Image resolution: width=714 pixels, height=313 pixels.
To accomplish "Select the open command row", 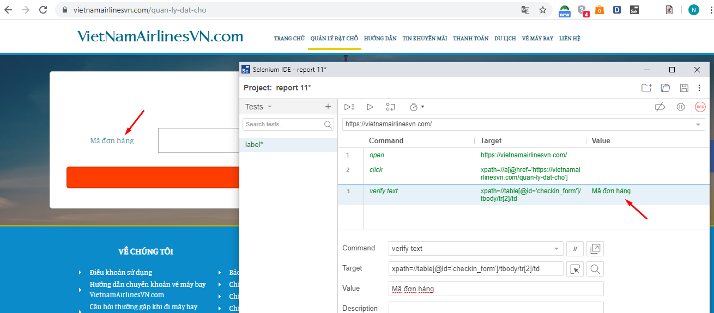I will click(x=523, y=155).
